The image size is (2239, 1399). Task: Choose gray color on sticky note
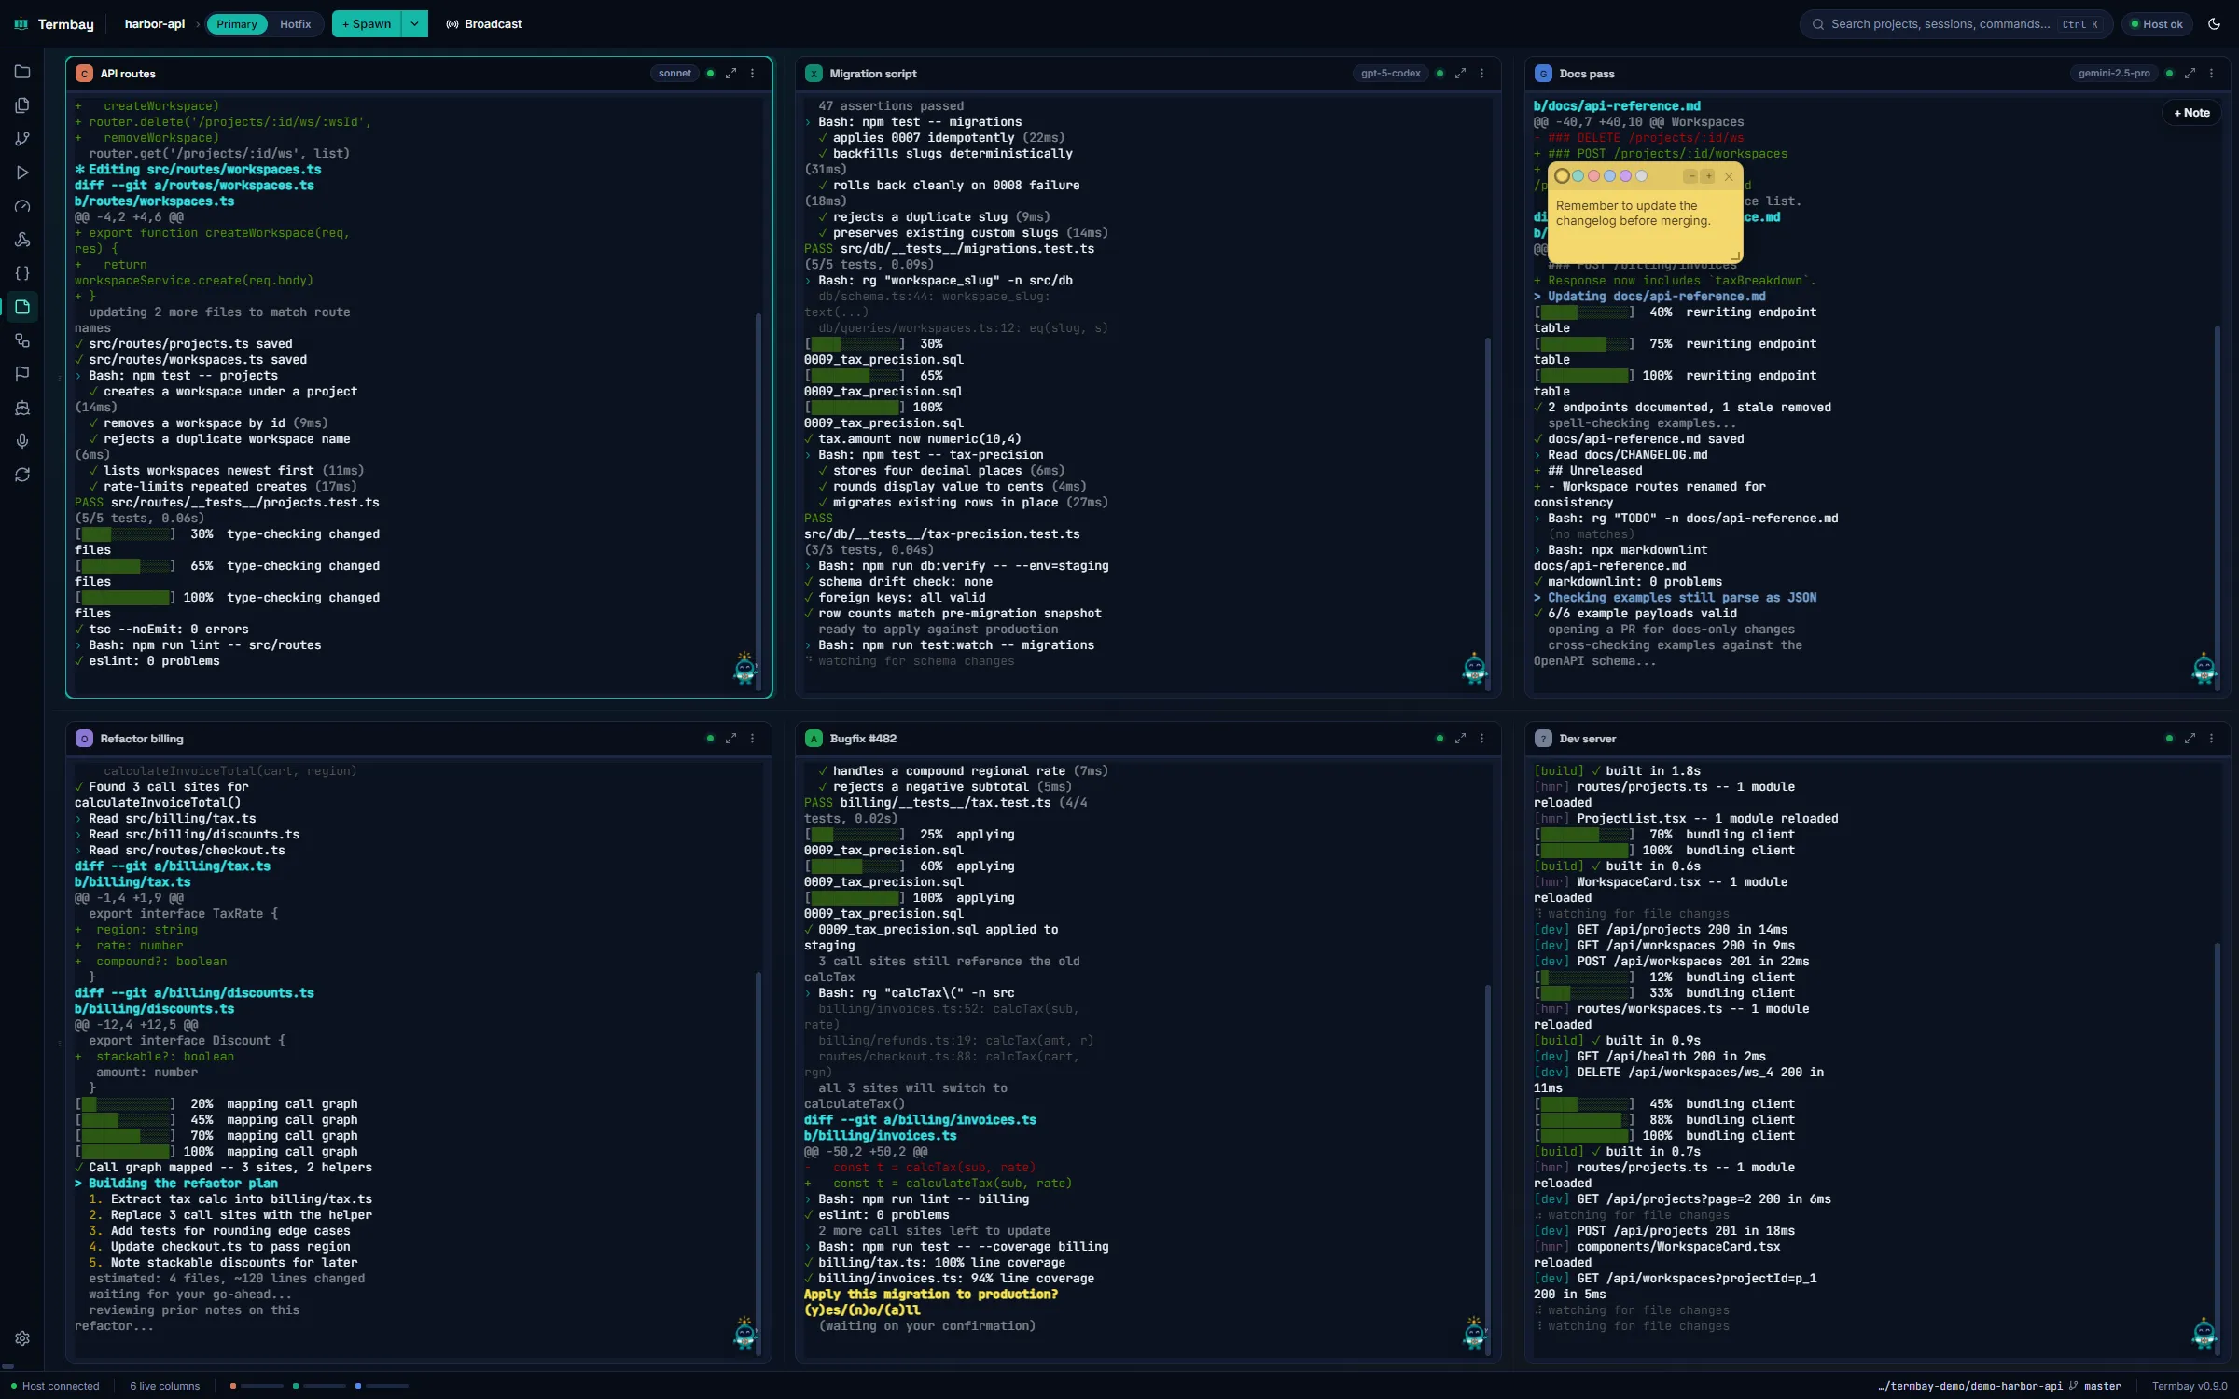point(1641,176)
